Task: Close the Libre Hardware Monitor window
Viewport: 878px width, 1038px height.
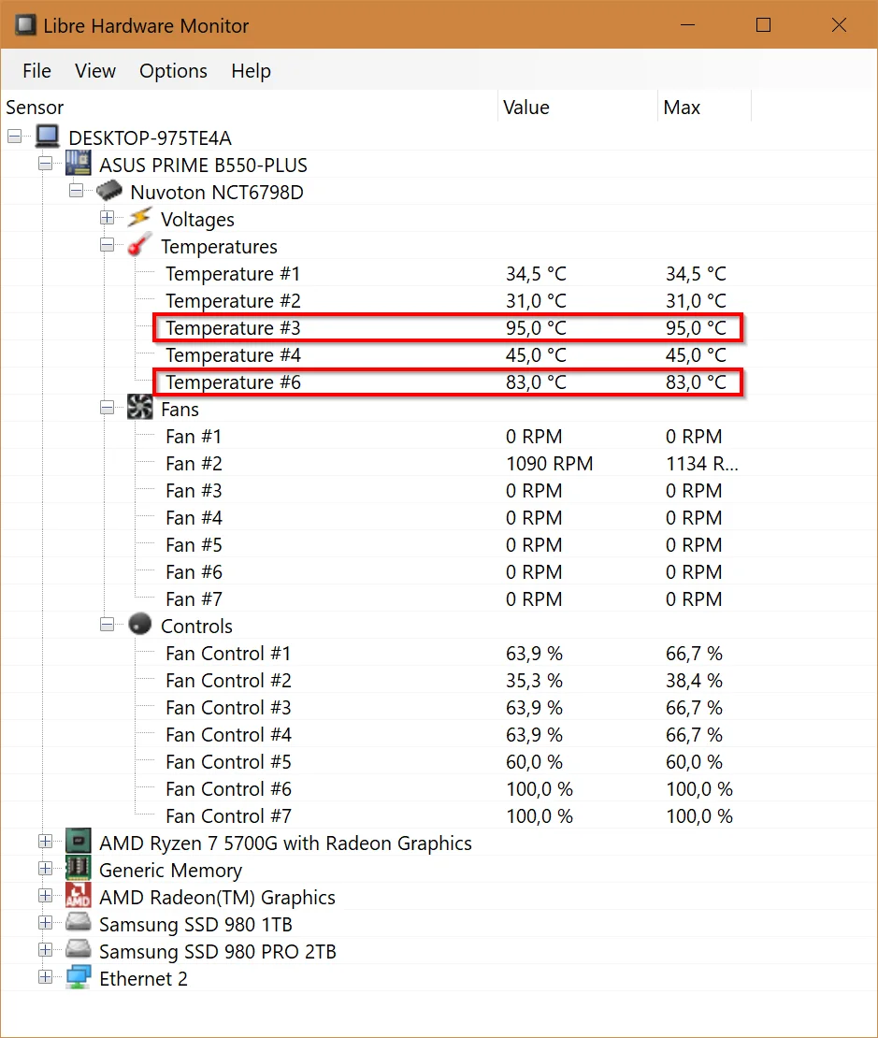Action: point(839,25)
